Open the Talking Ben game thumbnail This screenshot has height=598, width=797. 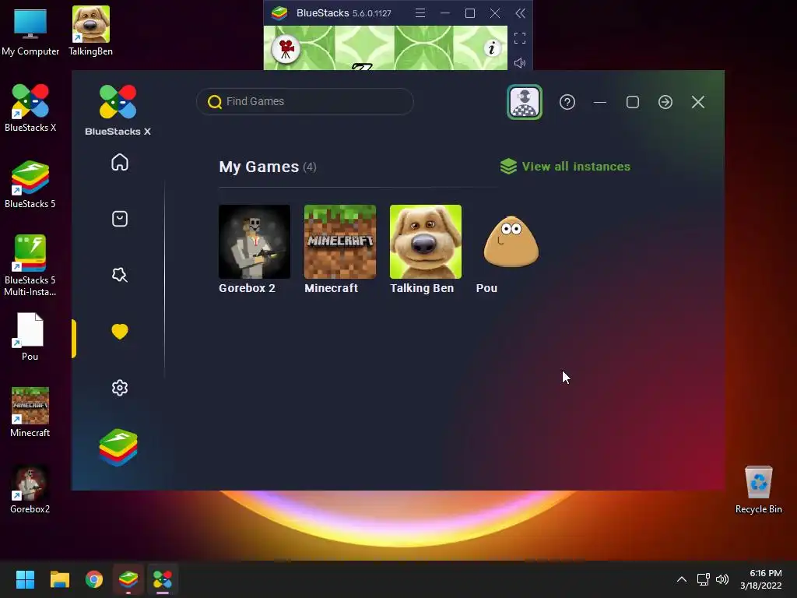coord(426,241)
